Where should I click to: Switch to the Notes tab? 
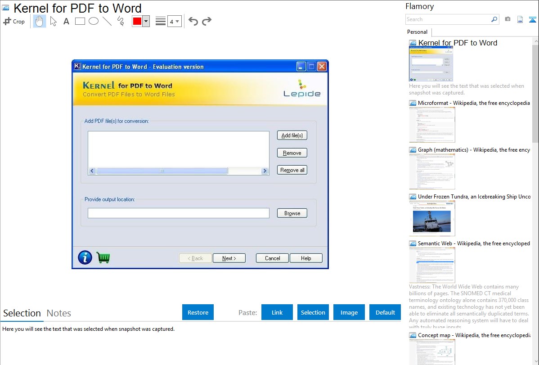click(x=59, y=313)
